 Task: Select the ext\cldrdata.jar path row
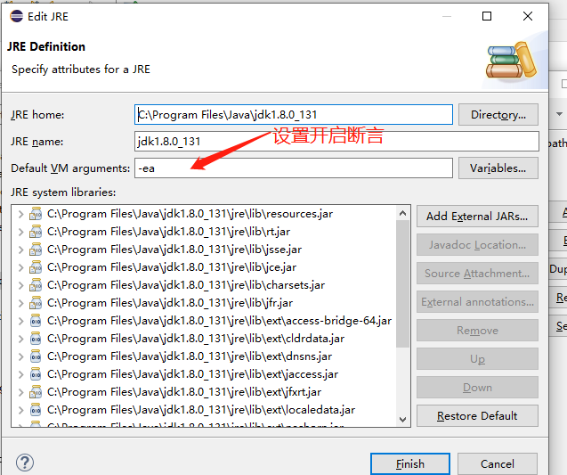tap(196, 339)
